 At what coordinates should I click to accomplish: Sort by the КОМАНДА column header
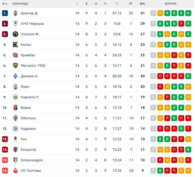(20, 4)
